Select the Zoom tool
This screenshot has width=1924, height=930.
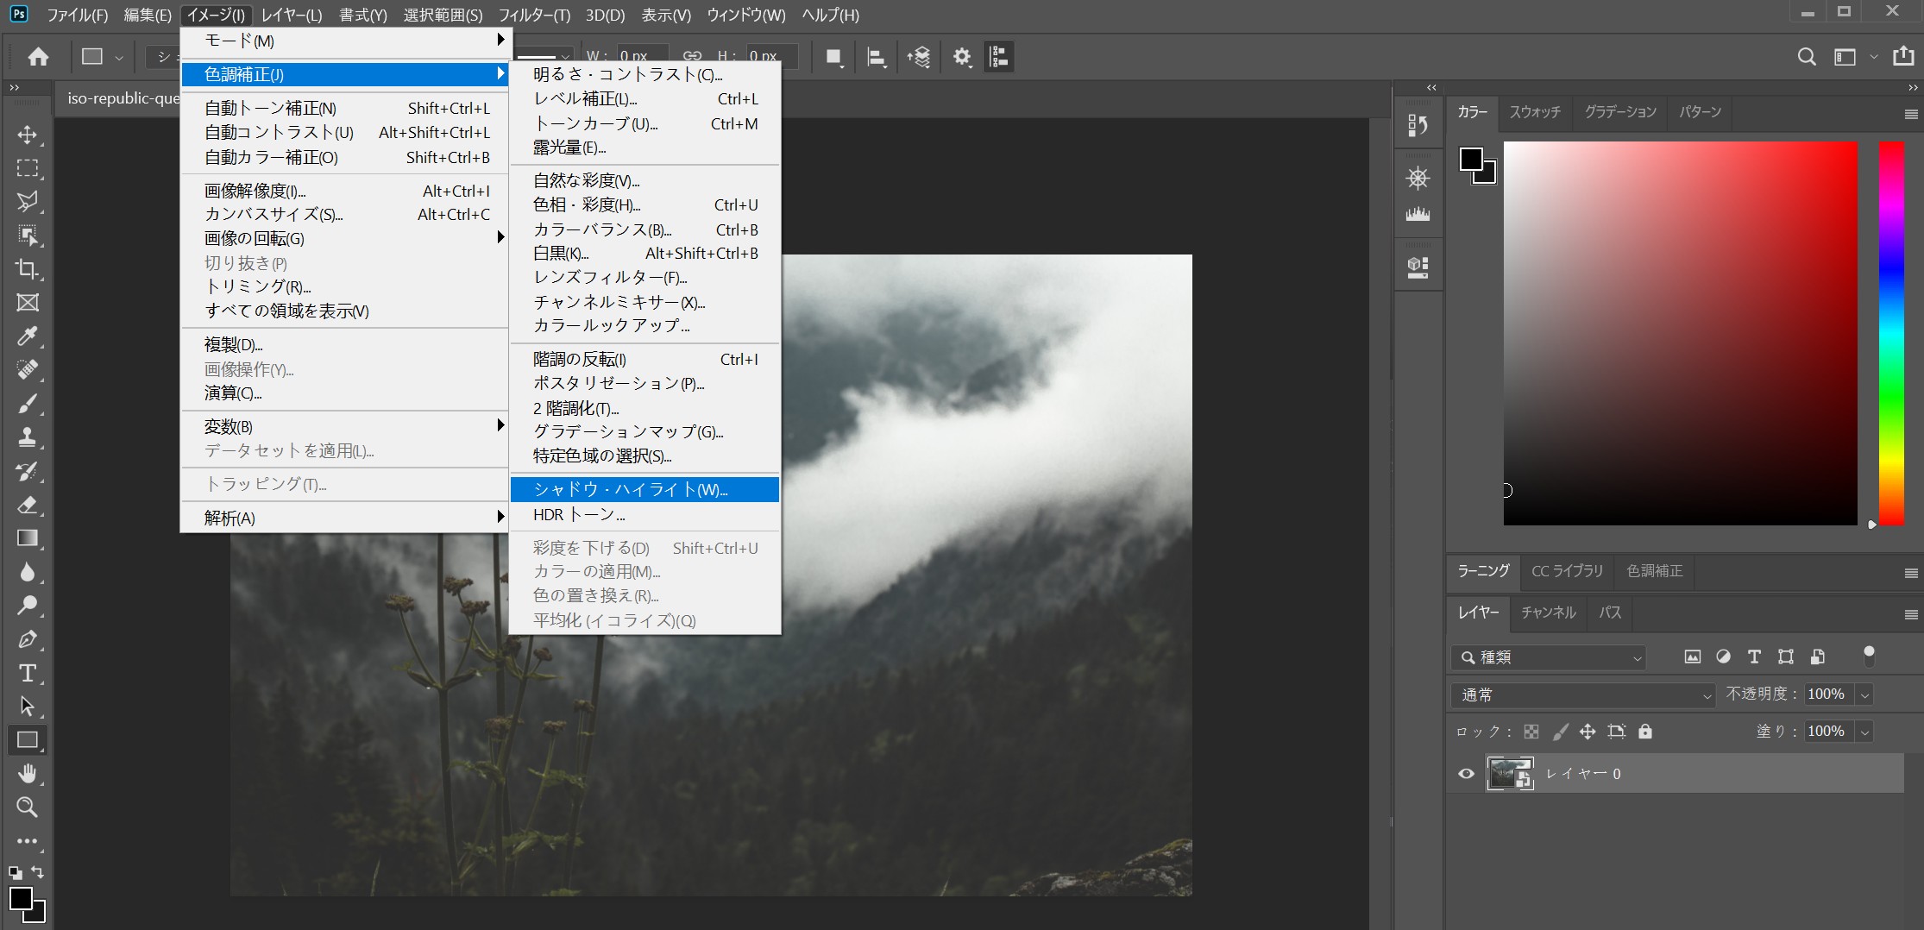(28, 807)
